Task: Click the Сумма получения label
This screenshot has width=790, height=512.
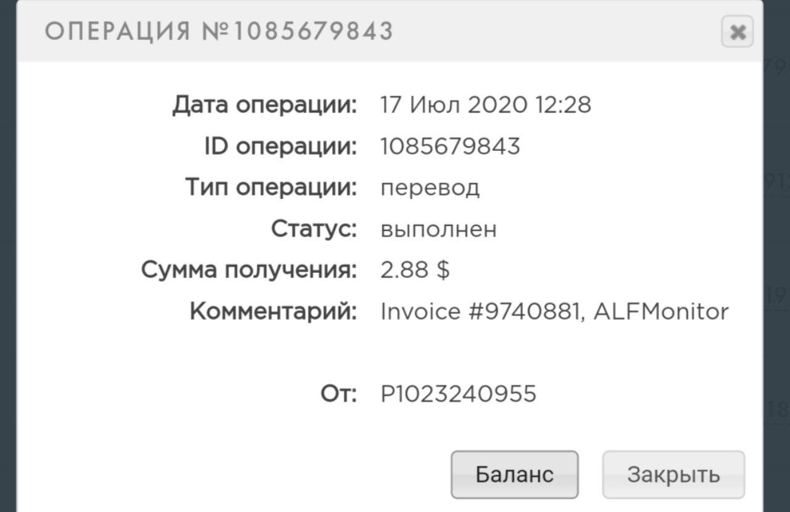Action: 249,270
